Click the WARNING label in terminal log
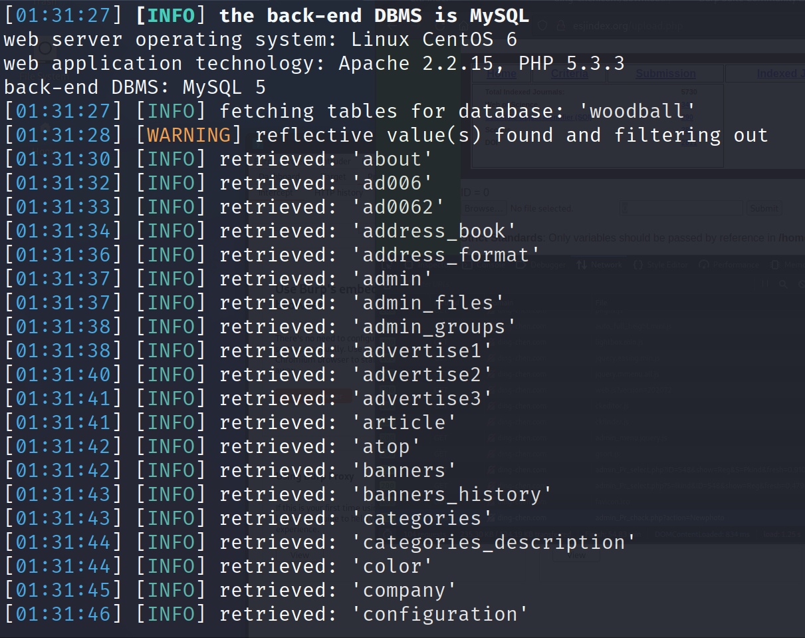The height and width of the screenshot is (638, 805). pos(189,135)
